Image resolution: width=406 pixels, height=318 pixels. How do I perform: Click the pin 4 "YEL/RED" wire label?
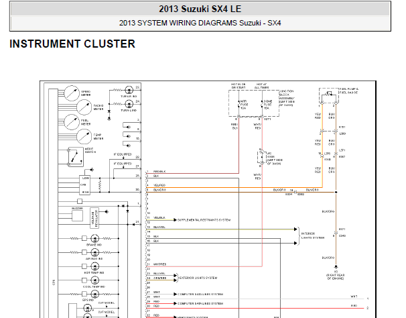(x=159, y=185)
